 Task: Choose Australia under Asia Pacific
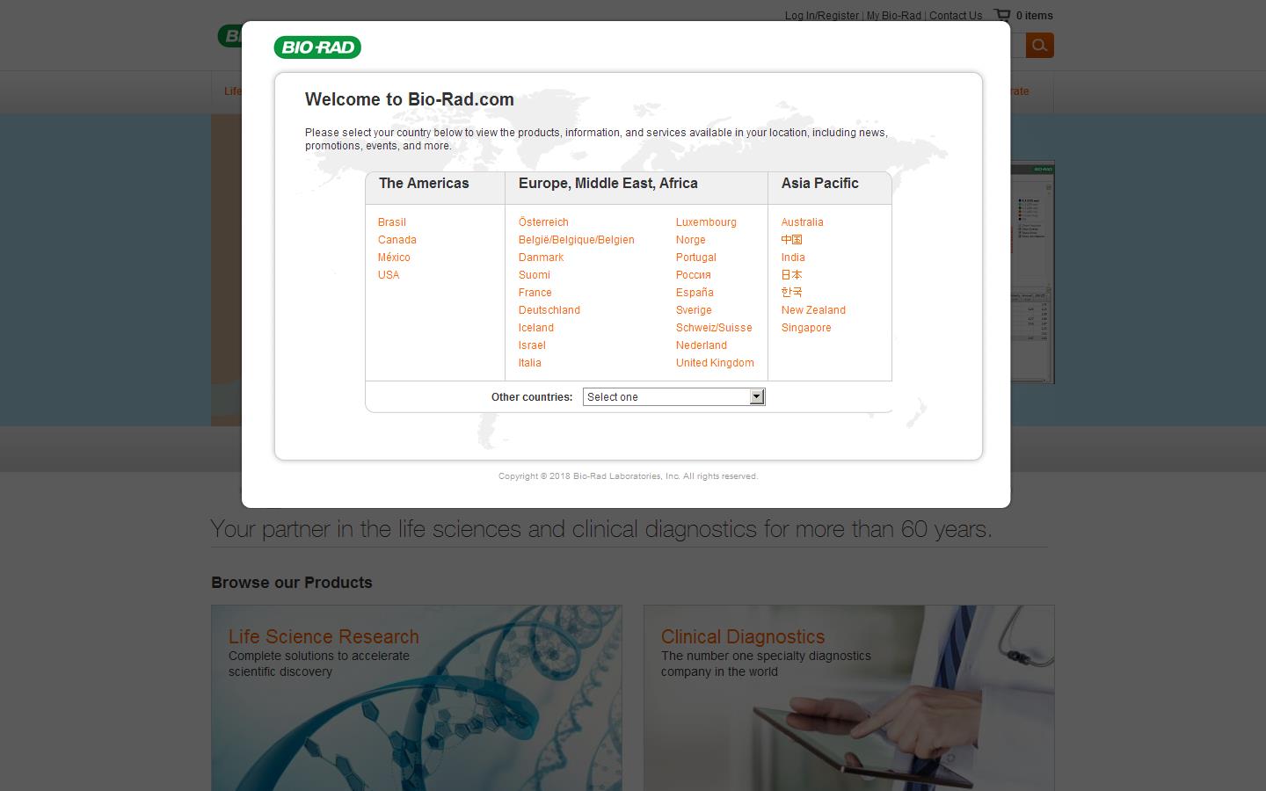(803, 222)
